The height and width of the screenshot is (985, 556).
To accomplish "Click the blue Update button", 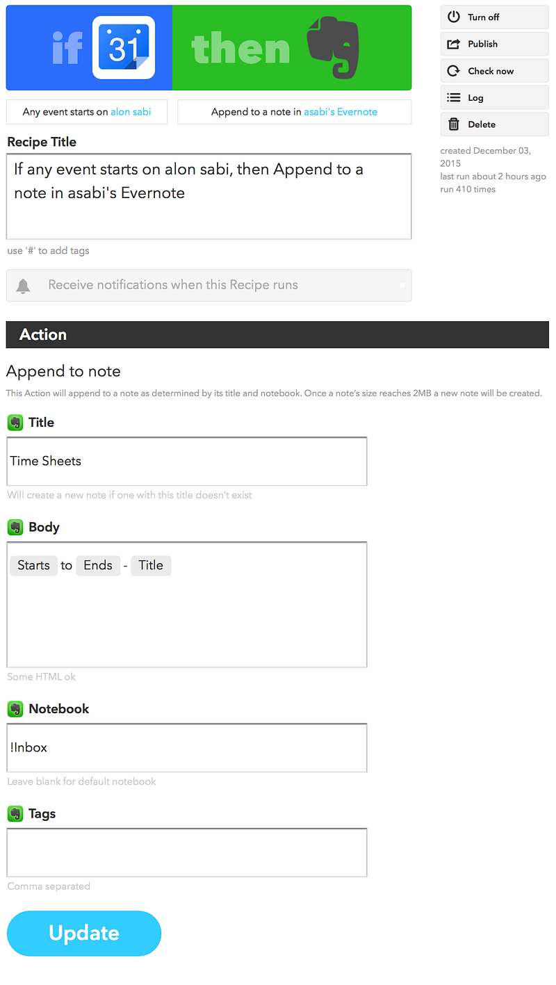I will click(84, 933).
